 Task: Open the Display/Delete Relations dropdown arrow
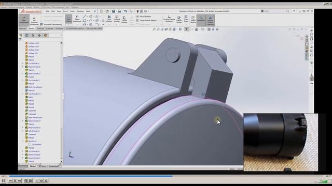[169, 24]
